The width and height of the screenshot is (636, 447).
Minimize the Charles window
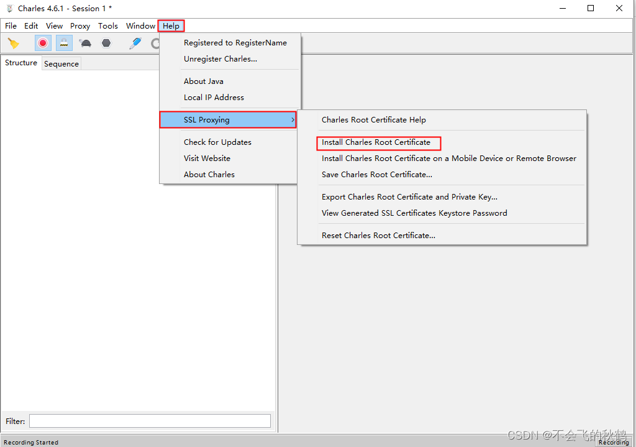point(563,9)
